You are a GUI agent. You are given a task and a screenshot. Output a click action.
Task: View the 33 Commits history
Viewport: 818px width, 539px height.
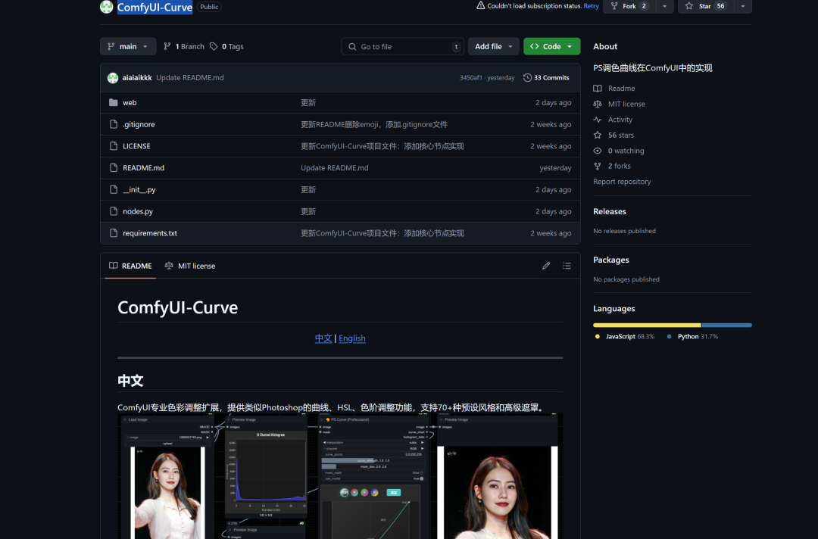pyautogui.click(x=546, y=78)
